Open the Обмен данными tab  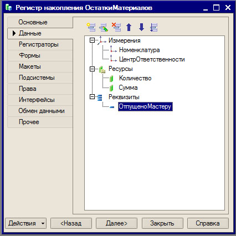point(40,111)
